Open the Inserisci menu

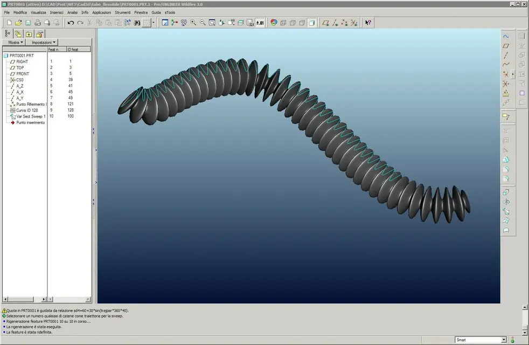[x=57, y=12]
